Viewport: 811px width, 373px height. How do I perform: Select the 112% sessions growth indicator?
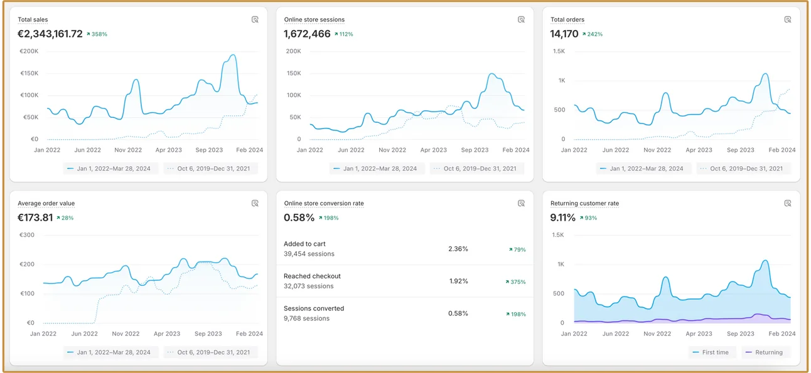[x=343, y=34]
